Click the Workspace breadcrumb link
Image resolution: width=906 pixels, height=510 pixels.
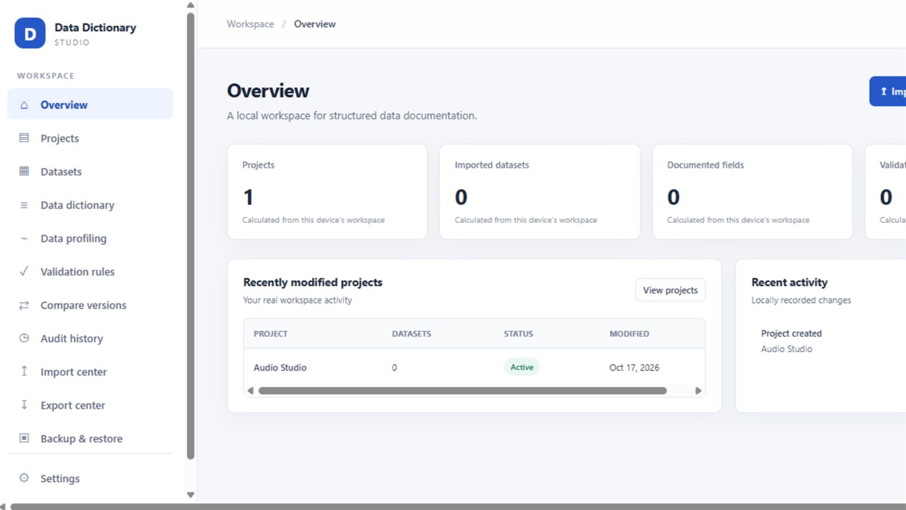[x=250, y=24]
